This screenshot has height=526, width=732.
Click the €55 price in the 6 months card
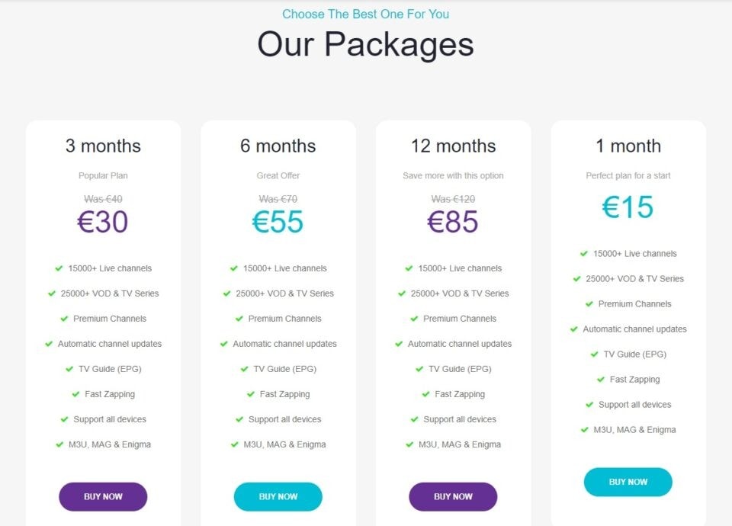click(278, 222)
